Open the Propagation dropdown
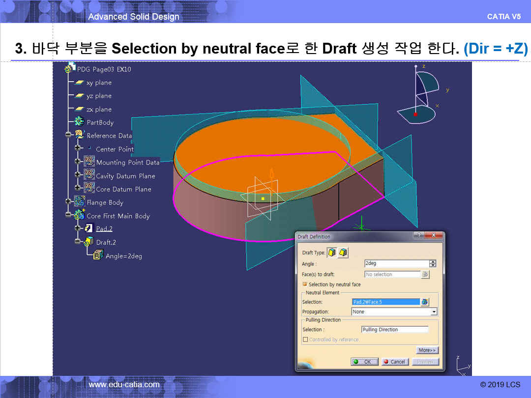 (x=433, y=312)
